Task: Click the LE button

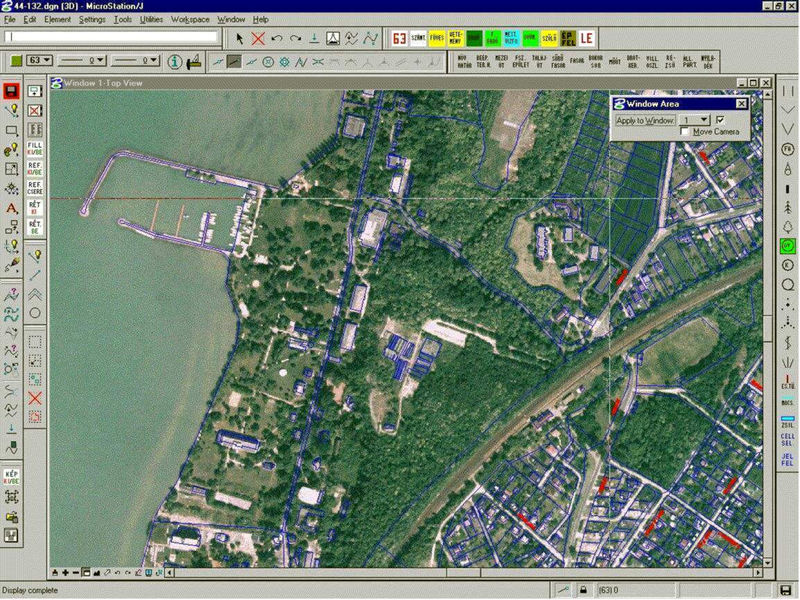Action: [586, 38]
